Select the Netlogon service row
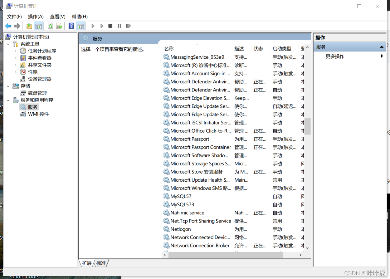 coord(233,229)
